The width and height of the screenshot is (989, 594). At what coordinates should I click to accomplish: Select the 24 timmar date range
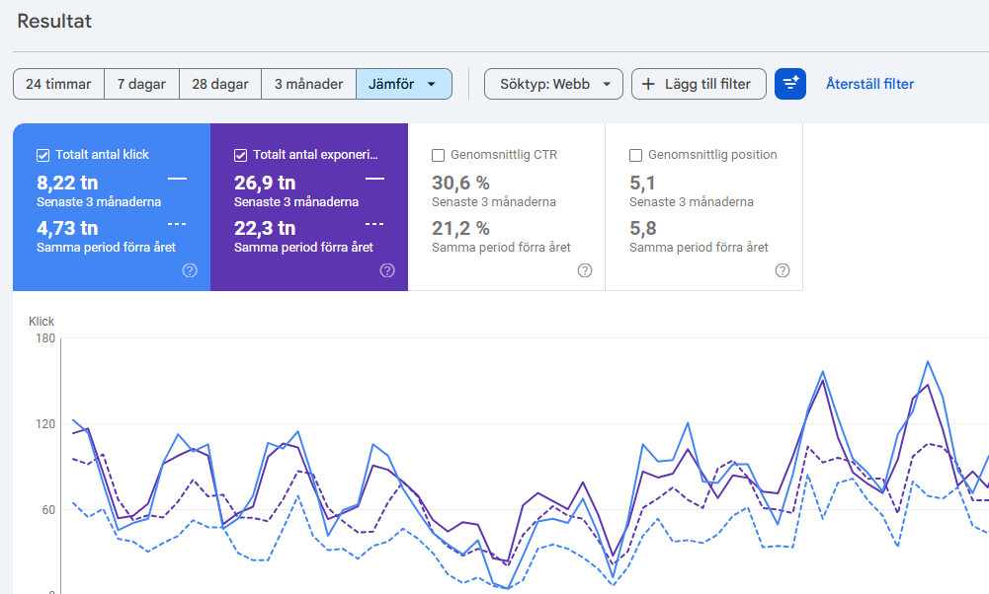click(58, 84)
